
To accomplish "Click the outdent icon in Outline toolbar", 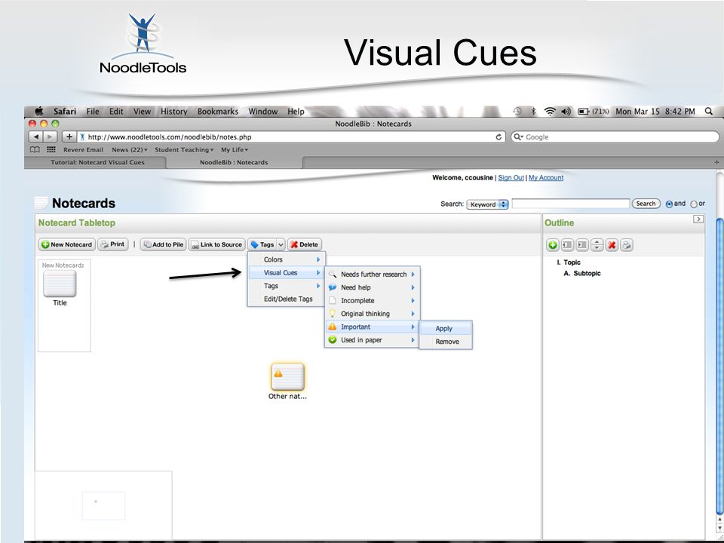I will tap(567, 245).
